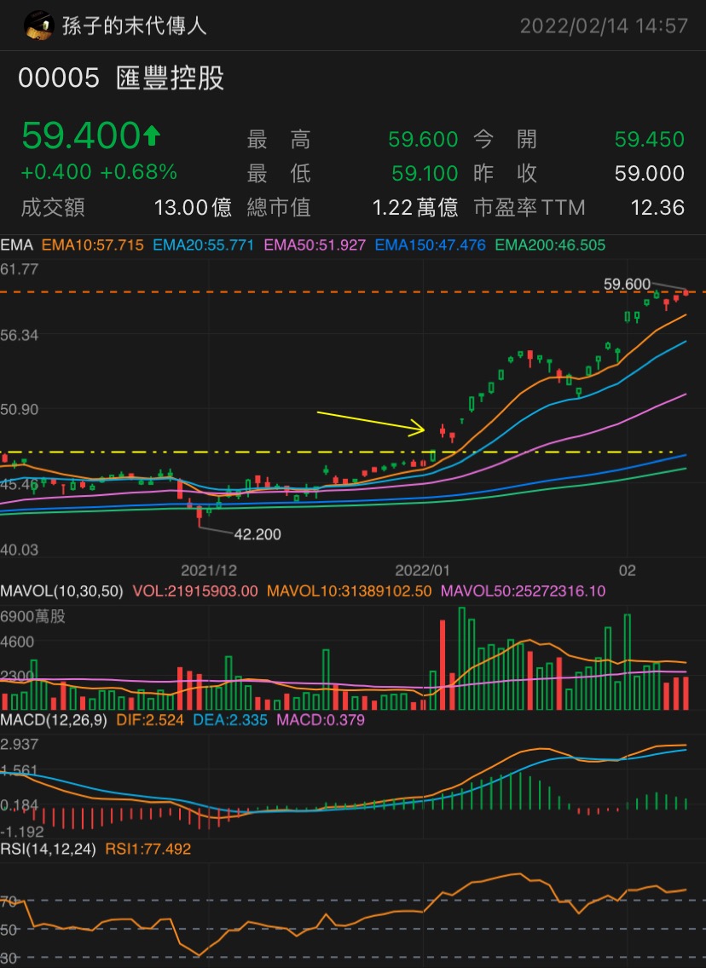Tap the yellow dashed horizontal support line

337,452
